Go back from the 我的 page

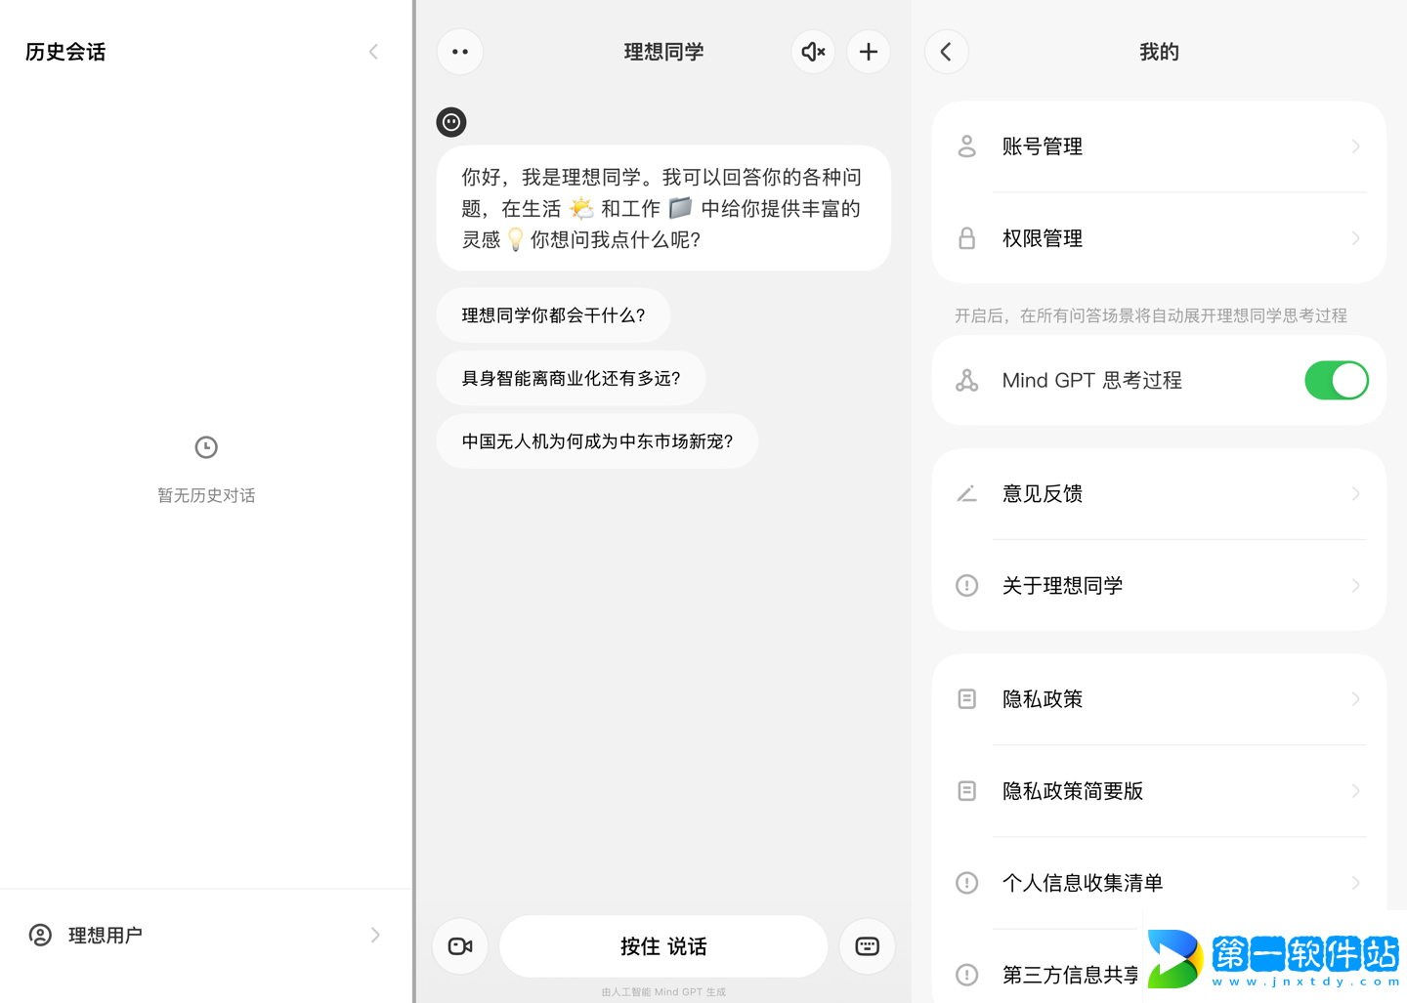tap(946, 52)
